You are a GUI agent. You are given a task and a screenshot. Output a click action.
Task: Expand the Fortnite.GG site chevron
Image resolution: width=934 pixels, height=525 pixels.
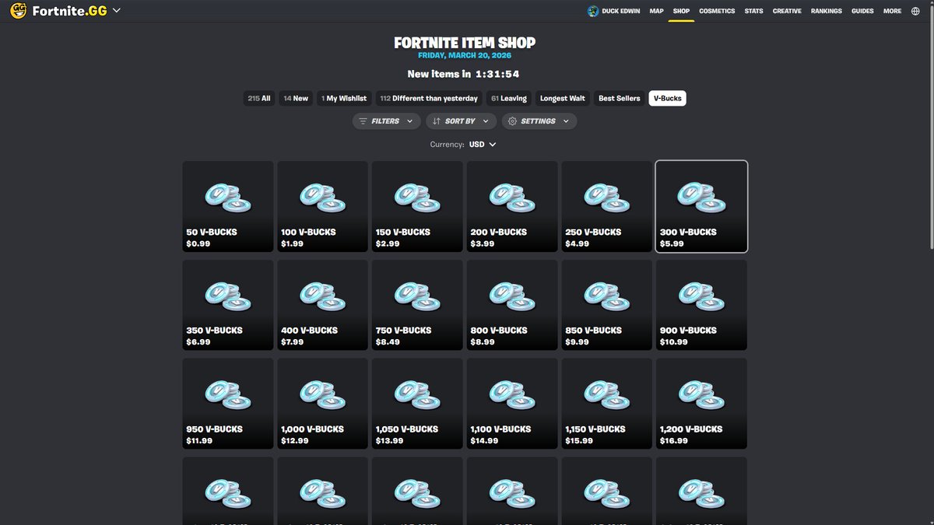pos(117,11)
